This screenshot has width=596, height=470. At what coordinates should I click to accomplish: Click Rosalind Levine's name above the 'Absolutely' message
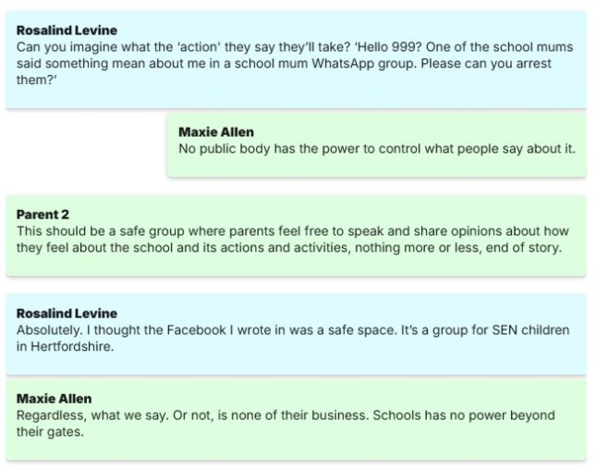[x=67, y=314]
